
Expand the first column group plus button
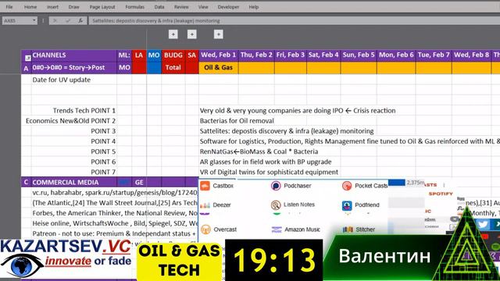pyautogui.click(x=173, y=34)
